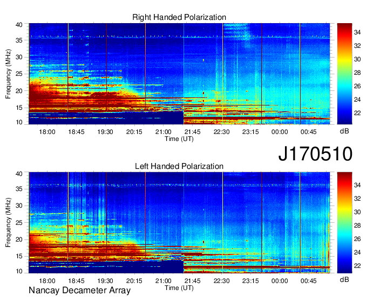Click the 34 value on the lower colorbar
The image size is (367, 297).
click(x=357, y=185)
